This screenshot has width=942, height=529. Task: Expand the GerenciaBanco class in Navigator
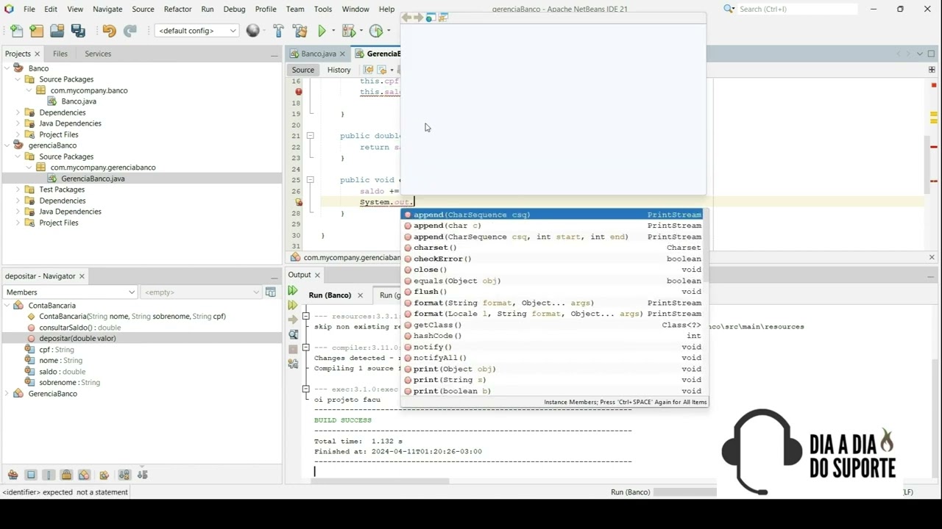pyautogui.click(x=7, y=394)
